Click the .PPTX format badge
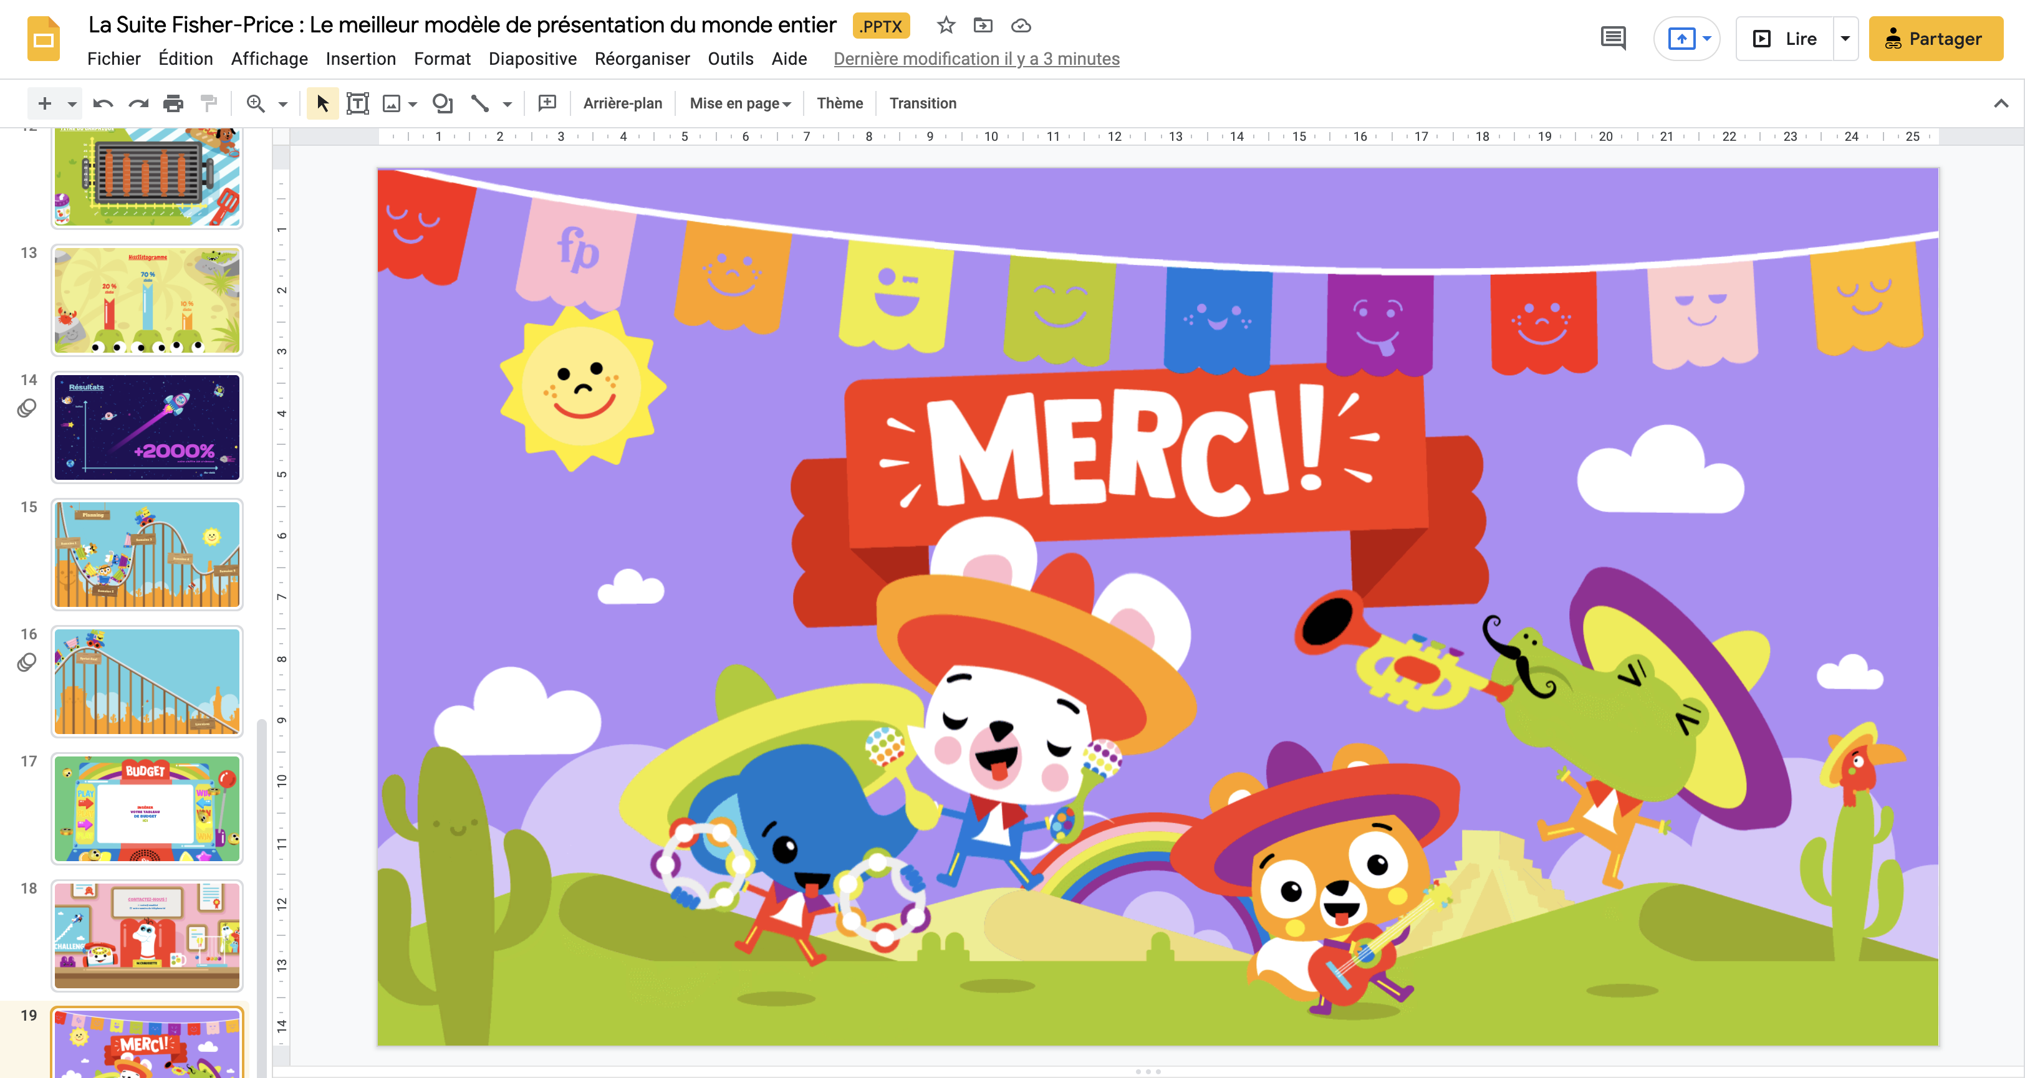 point(880,26)
